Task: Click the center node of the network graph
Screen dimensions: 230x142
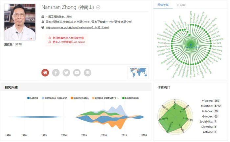Action: (x=191, y=45)
